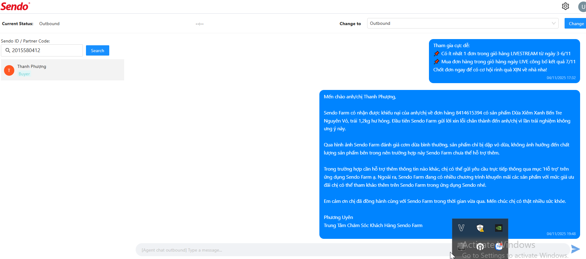Click Thanh Phượng's orange T avatar
The width and height of the screenshot is (586, 259).
click(9, 70)
